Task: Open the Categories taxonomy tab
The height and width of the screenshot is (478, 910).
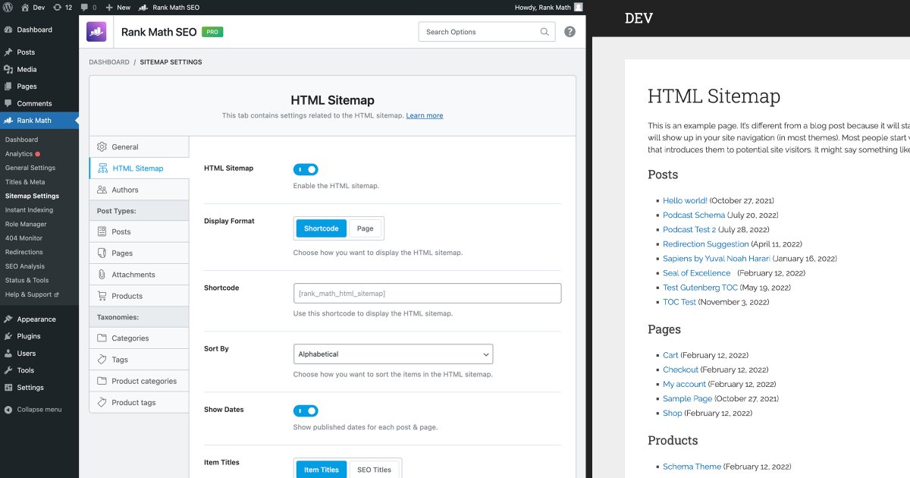Action: pos(139,338)
